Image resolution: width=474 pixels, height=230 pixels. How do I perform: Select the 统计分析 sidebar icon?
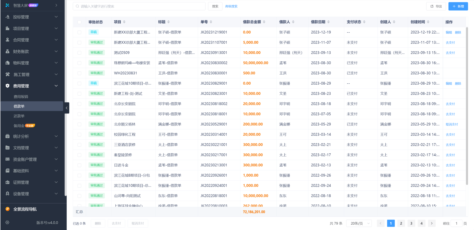pyautogui.click(x=7, y=136)
